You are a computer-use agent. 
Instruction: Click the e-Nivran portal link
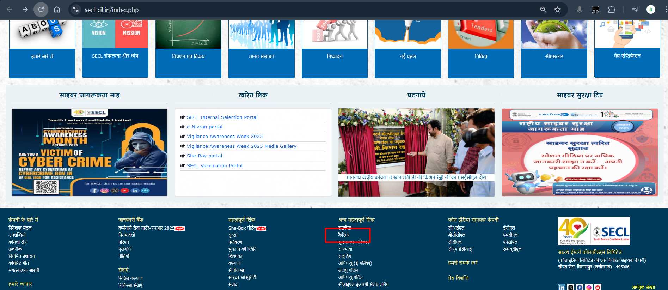204,127
